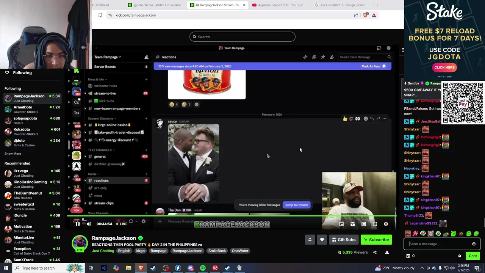Click CLICK HERE on Stake ad
The width and height of the screenshot is (485, 273).
click(x=444, y=67)
